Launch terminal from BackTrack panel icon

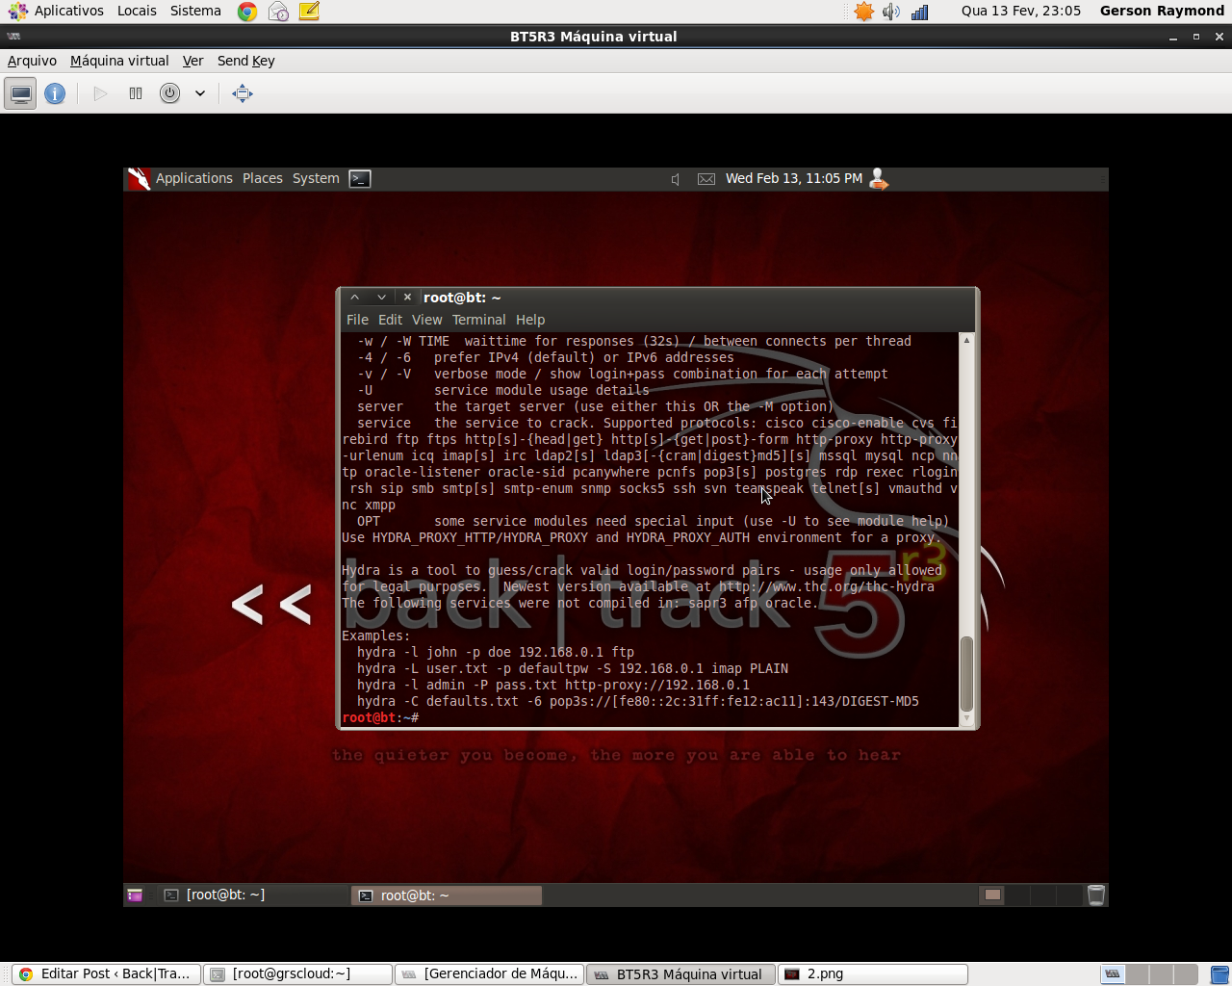pos(360,178)
